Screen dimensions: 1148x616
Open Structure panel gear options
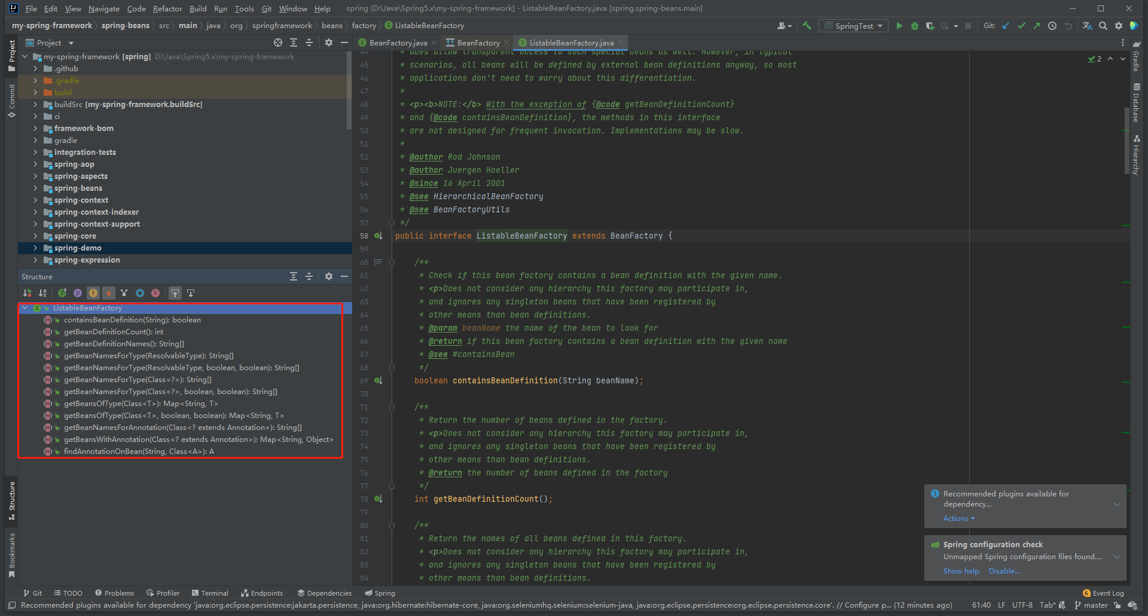(329, 276)
